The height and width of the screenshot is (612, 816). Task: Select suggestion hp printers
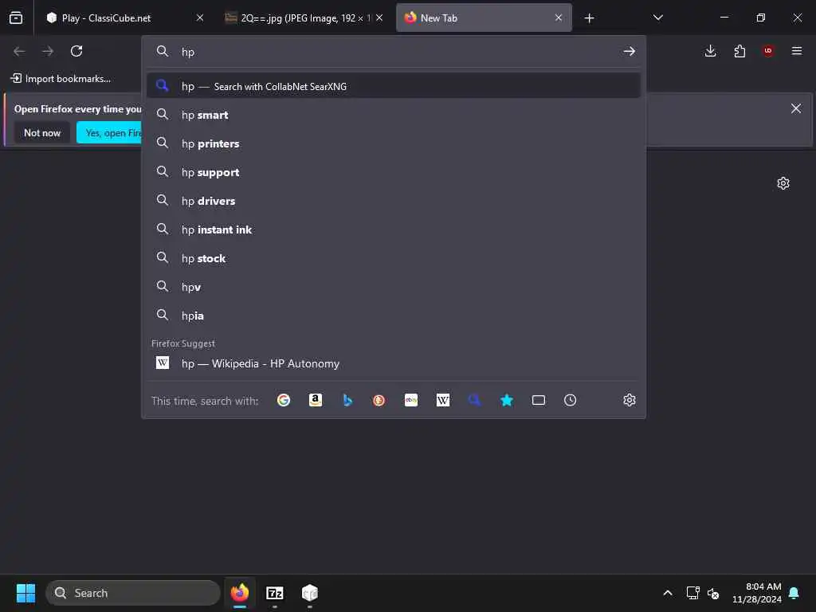pos(394,143)
